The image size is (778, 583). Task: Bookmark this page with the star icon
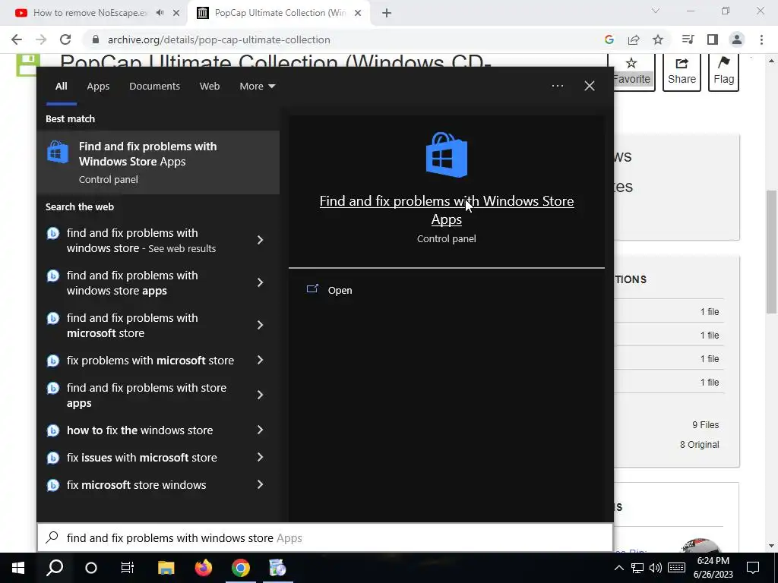(658, 39)
